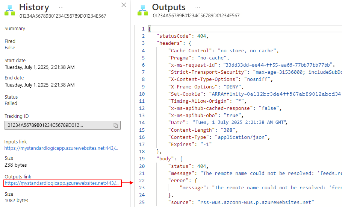Image resolution: width=342 pixels, height=207 pixels.
Task: Click the "Date" header line
Action: click(x=228, y=122)
